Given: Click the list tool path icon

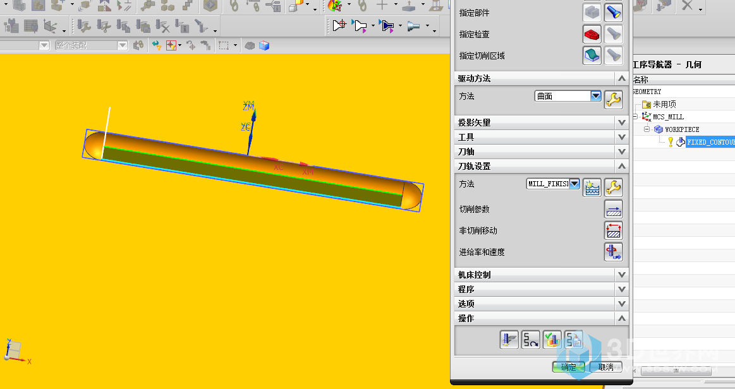Looking at the screenshot, I should tap(574, 340).
